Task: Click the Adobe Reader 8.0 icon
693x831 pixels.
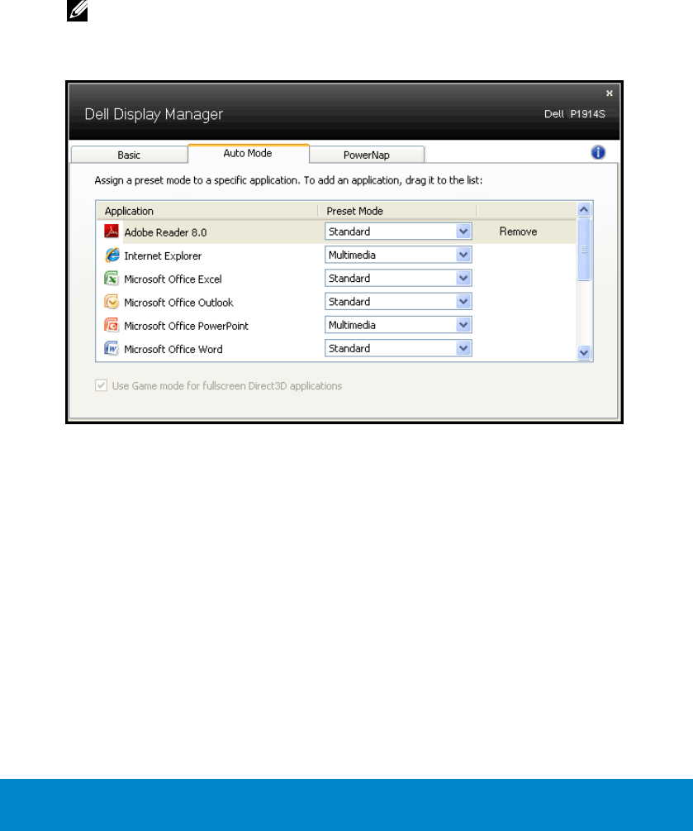Action: [x=112, y=232]
